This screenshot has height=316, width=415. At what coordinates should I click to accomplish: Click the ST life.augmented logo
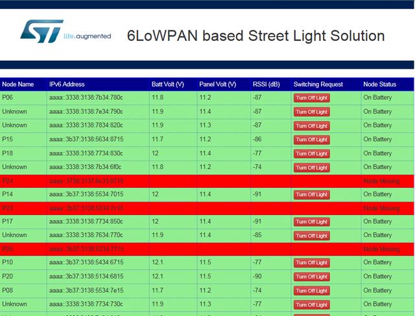65,33
